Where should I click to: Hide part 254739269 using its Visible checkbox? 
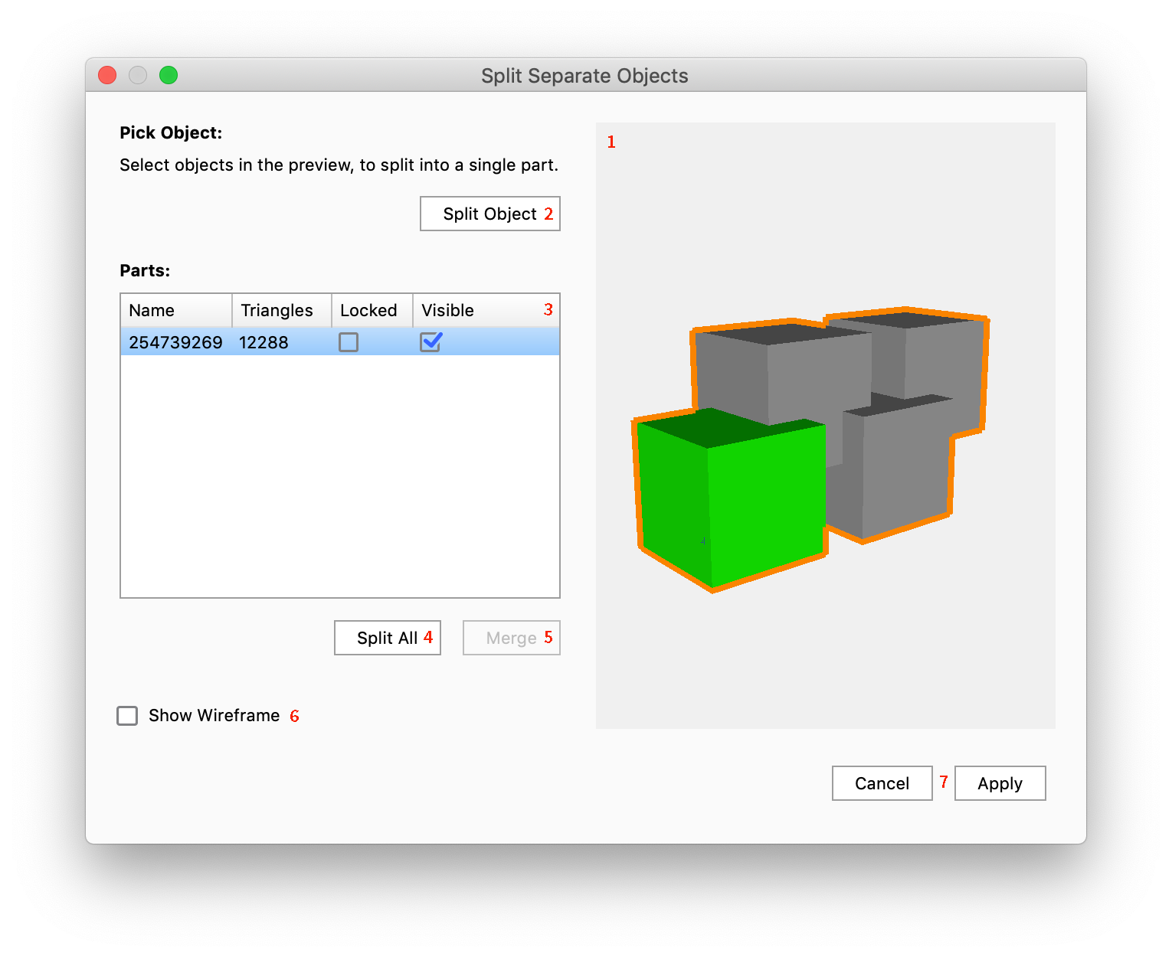[430, 342]
